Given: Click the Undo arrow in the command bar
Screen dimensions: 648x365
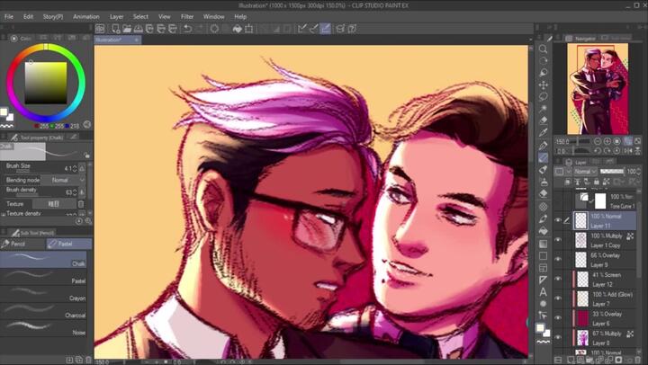Looking at the screenshot, I should pos(186,29).
